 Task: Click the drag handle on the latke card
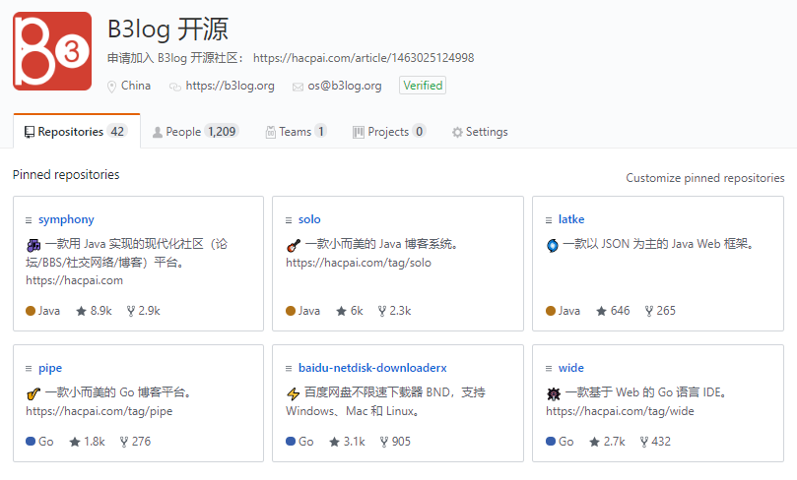pos(549,220)
